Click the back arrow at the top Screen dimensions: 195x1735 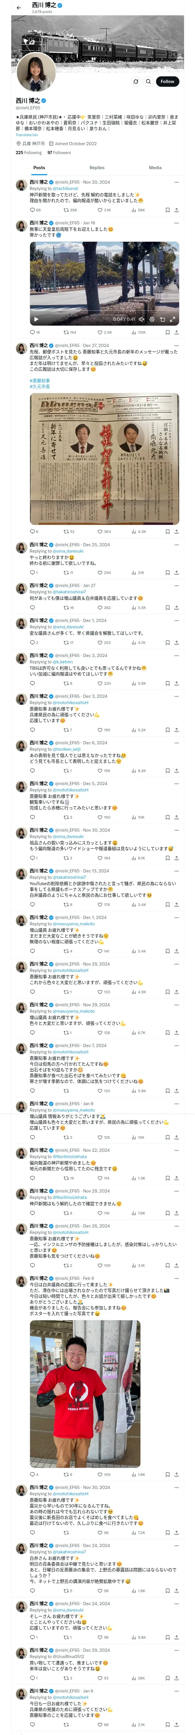(x=19, y=8)
